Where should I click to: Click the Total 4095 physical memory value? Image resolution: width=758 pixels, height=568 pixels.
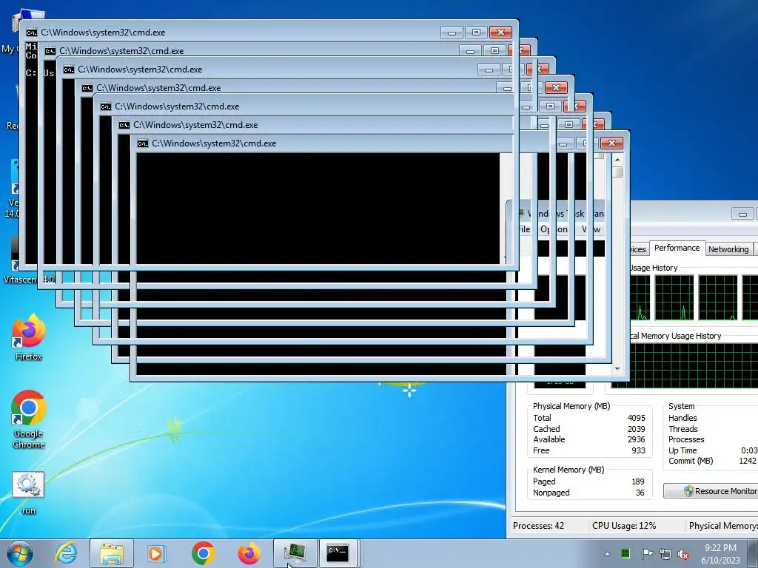tap(636, 418)
